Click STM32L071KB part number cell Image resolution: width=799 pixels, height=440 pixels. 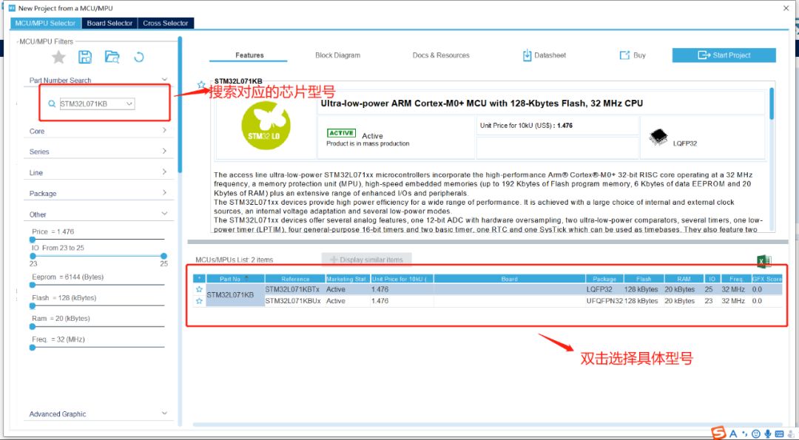235,295
